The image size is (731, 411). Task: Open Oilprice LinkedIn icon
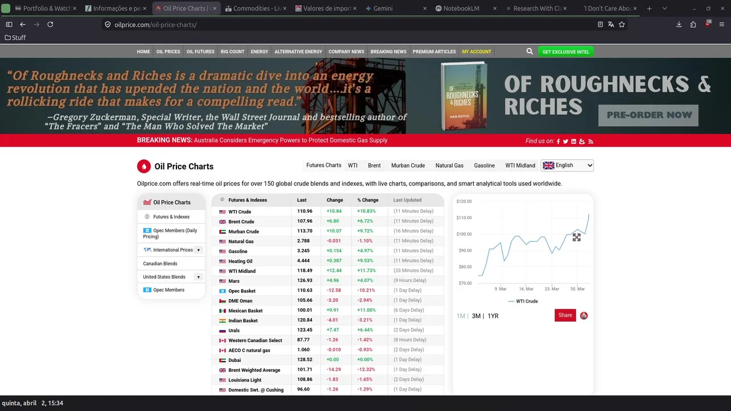(573, 142)
